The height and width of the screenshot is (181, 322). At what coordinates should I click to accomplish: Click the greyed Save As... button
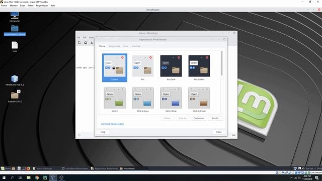(183, 119)
